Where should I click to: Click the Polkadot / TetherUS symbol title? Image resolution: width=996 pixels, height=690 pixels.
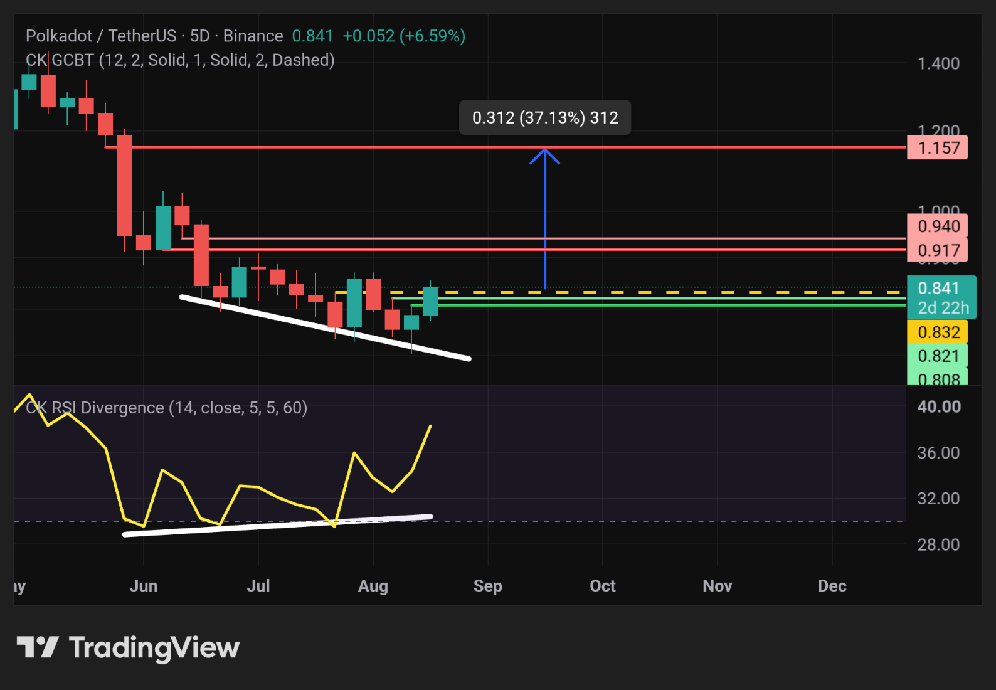pos(101,36)
